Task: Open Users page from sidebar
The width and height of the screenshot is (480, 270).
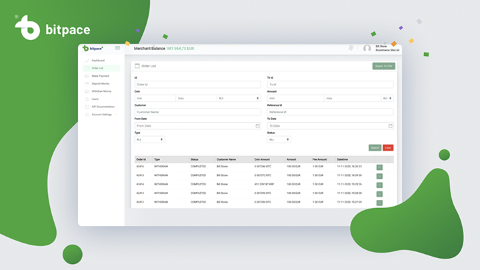Action: click(95, 99)
